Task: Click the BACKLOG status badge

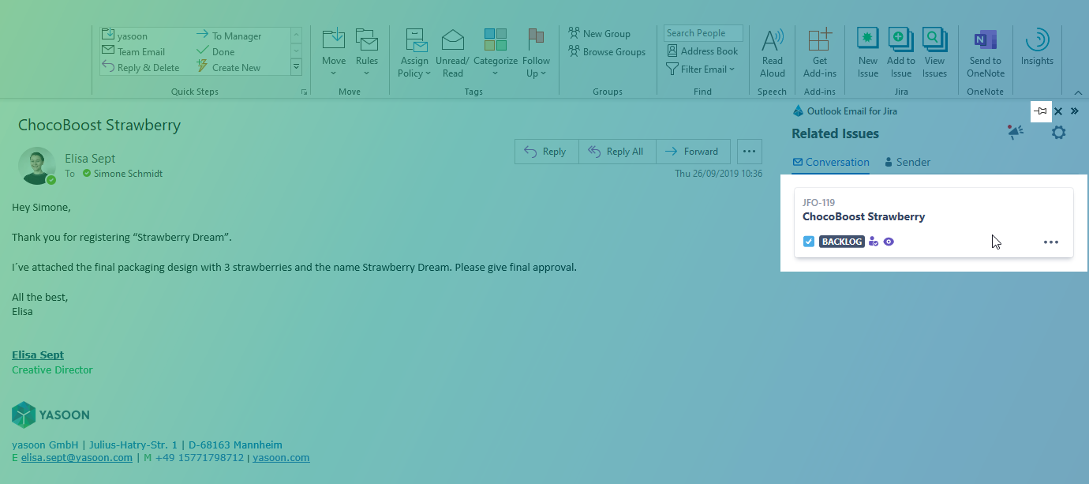Action: click(x=841, y=242)
